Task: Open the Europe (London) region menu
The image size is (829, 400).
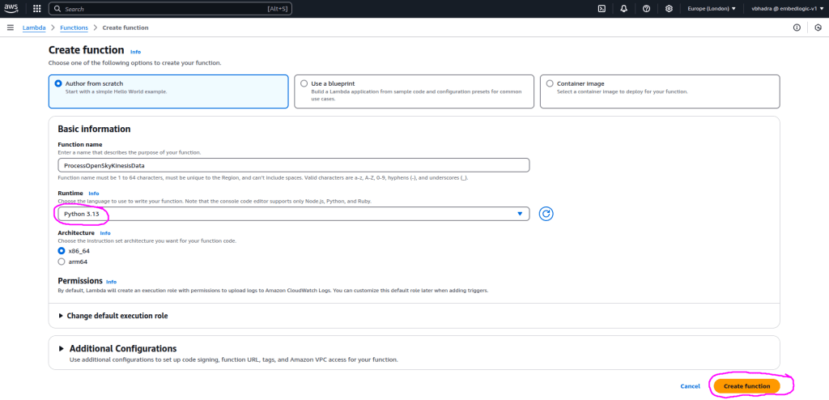Action: pyautogui.click(x=712, y=9)
